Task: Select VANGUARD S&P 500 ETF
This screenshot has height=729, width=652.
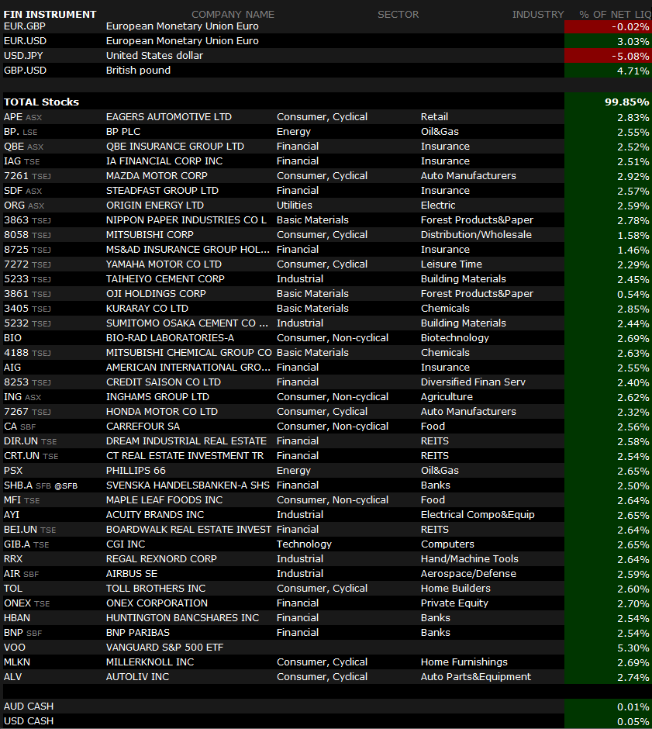Action: pos(164,647)
